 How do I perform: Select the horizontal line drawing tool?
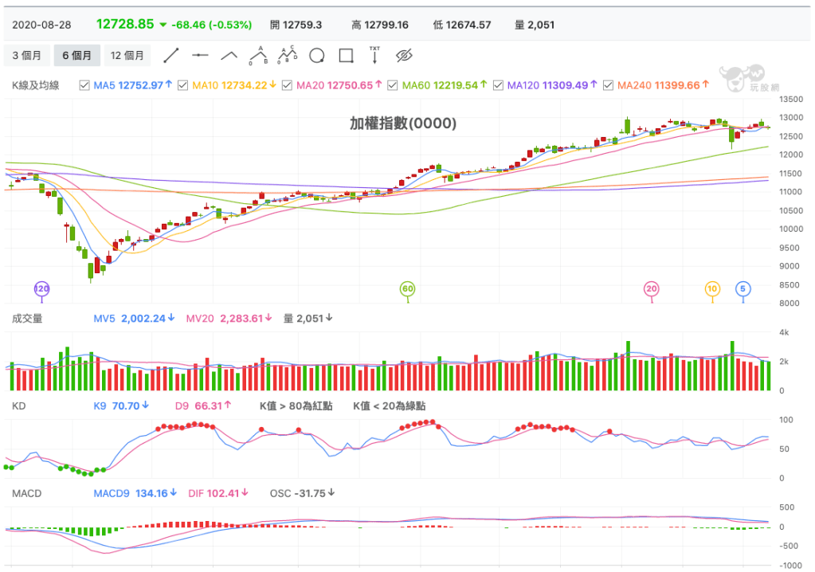[x=200, y=56]
